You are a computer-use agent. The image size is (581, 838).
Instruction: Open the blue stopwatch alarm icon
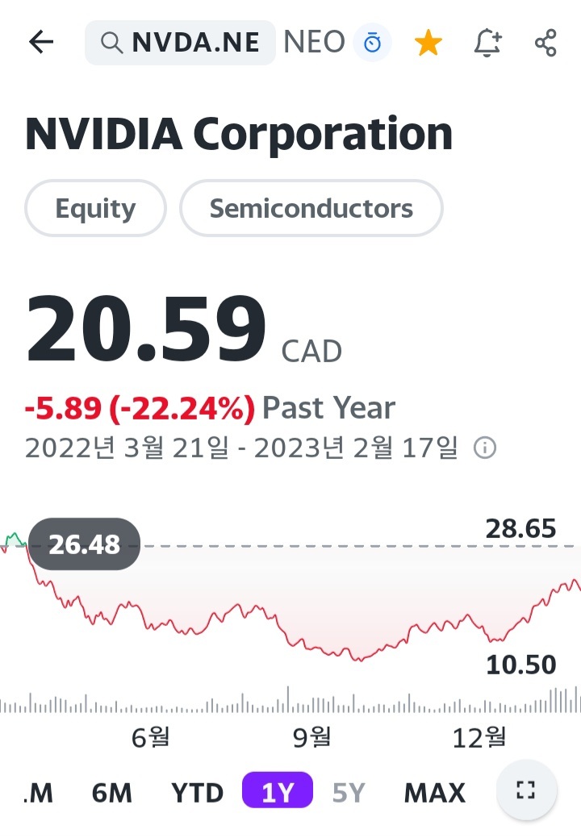[x=372, y=41]
